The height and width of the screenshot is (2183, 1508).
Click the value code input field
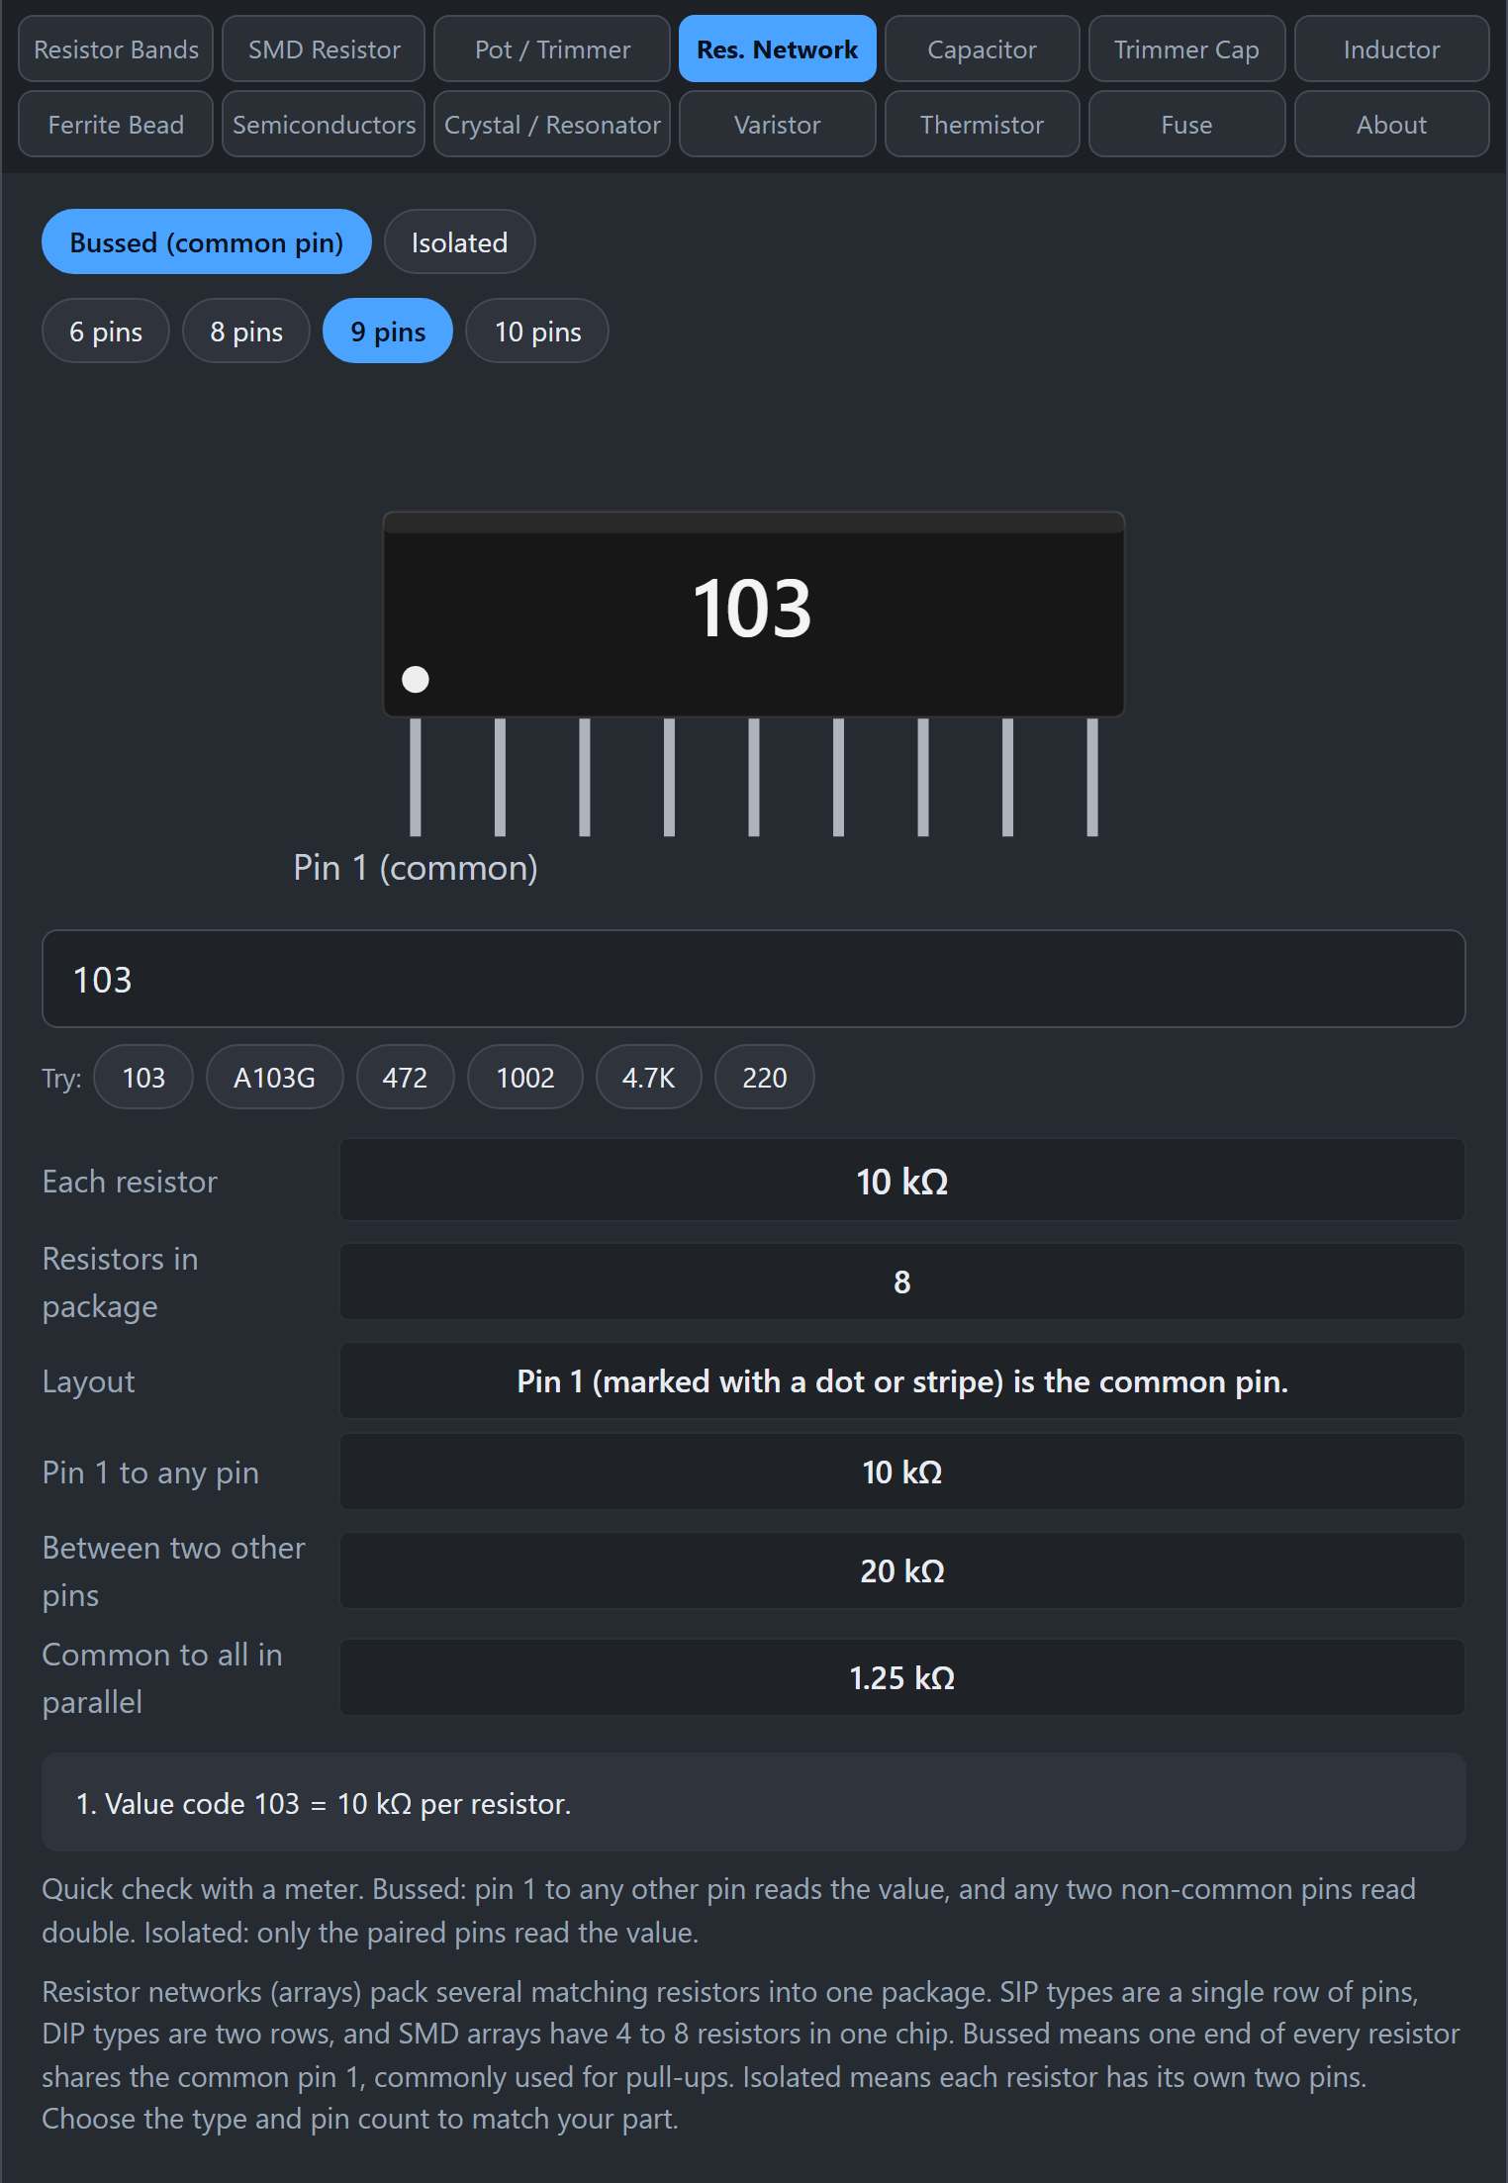click(753, 979)
